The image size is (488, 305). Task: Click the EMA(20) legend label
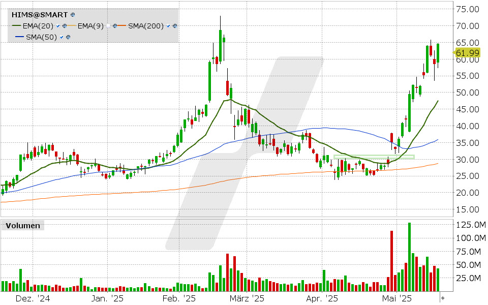pyautogui.click(x=38, y=26)
